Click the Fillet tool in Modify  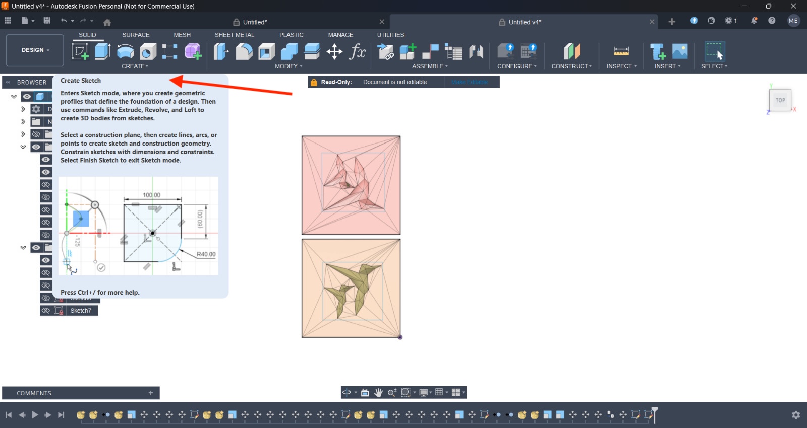coord(244,51)
